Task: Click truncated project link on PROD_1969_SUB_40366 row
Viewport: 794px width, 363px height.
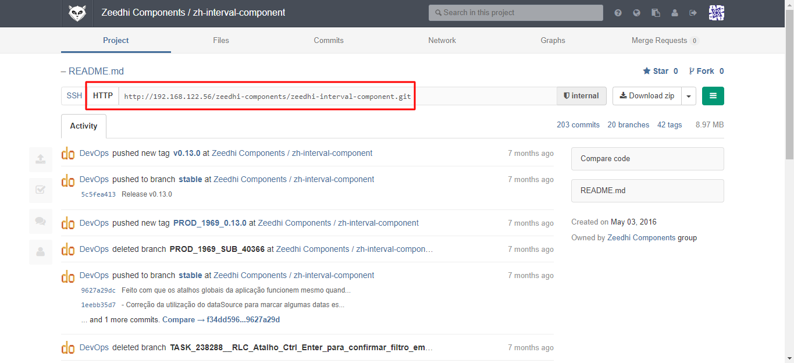Action: [x=354, y=250]
